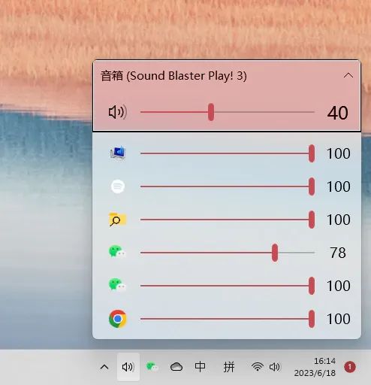Open the 16:14 clock and date
Screen dimensions: 371x385
[315, 367]
